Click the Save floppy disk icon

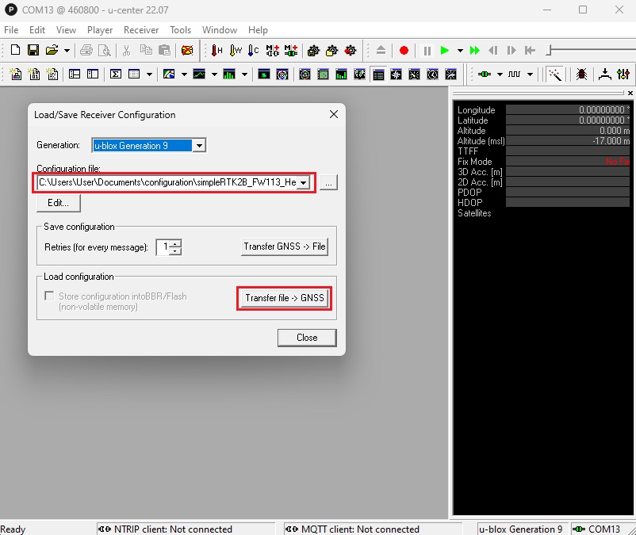pos(33,51)
